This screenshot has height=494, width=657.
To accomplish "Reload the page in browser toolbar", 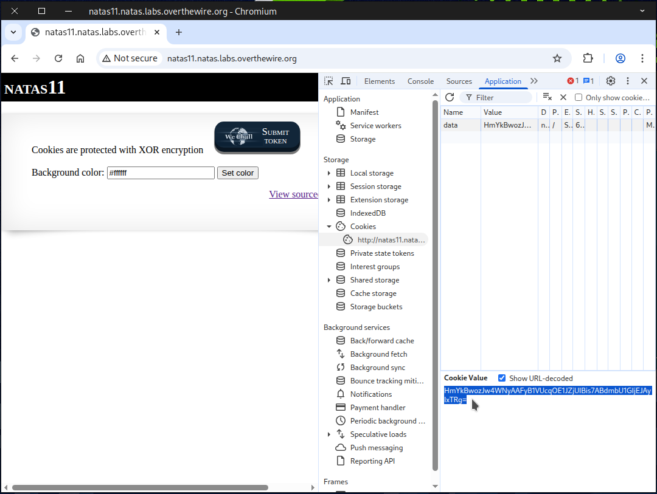I will point(58,58).
